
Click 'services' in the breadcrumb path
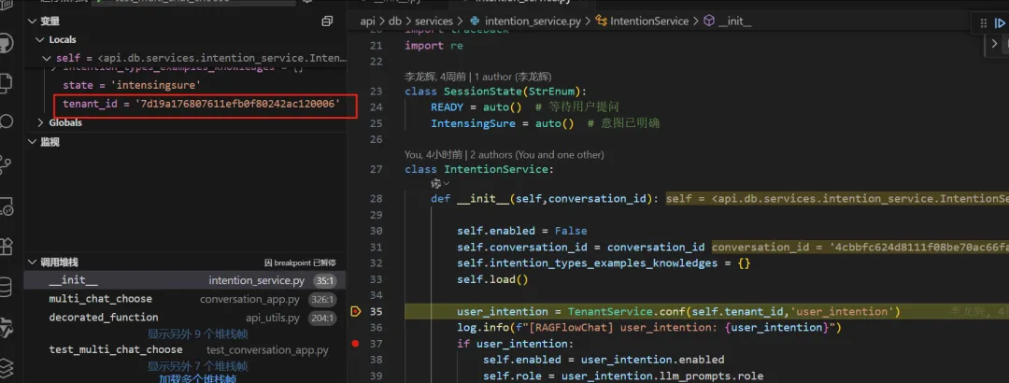(433, 21)
